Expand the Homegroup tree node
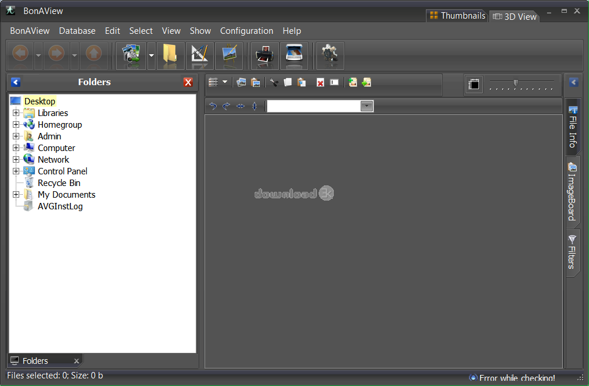Image resolution: width=589 pixels, height=386 pixels. click(16, 124)
